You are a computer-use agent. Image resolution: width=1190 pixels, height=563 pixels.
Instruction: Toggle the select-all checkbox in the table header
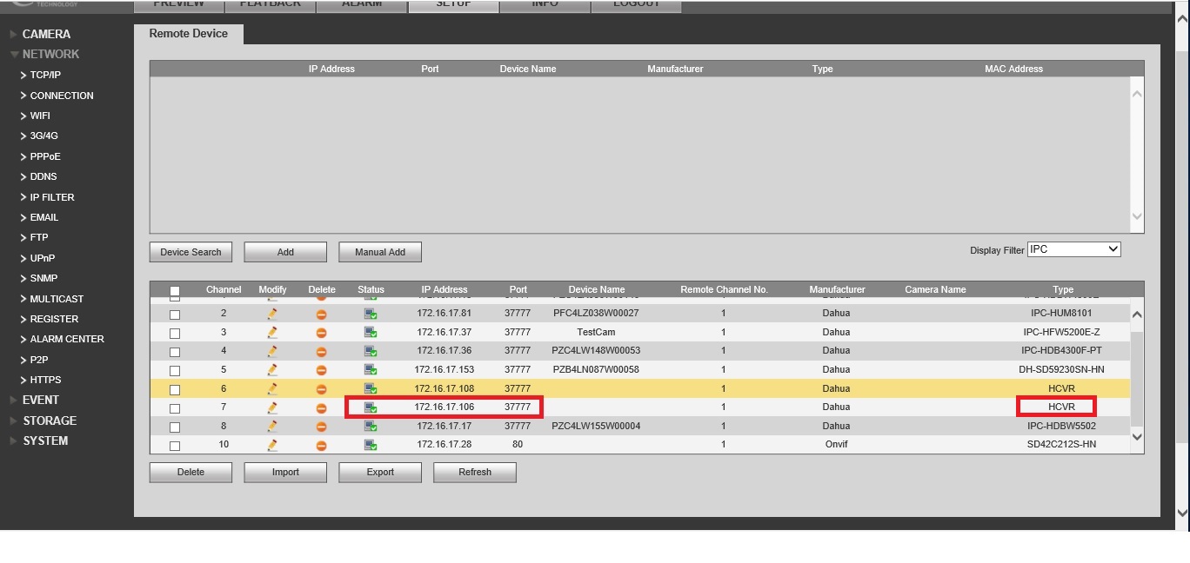click(x=175, y=292)
